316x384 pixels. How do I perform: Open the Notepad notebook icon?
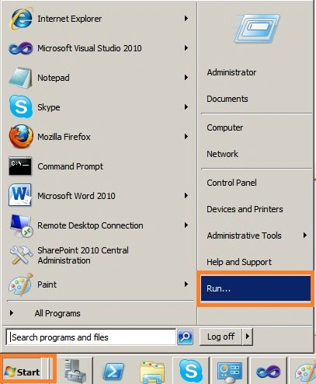(x=20, y=78)
